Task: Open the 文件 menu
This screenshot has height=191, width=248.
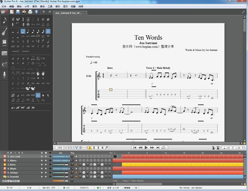Action: (x=4, y=6)
